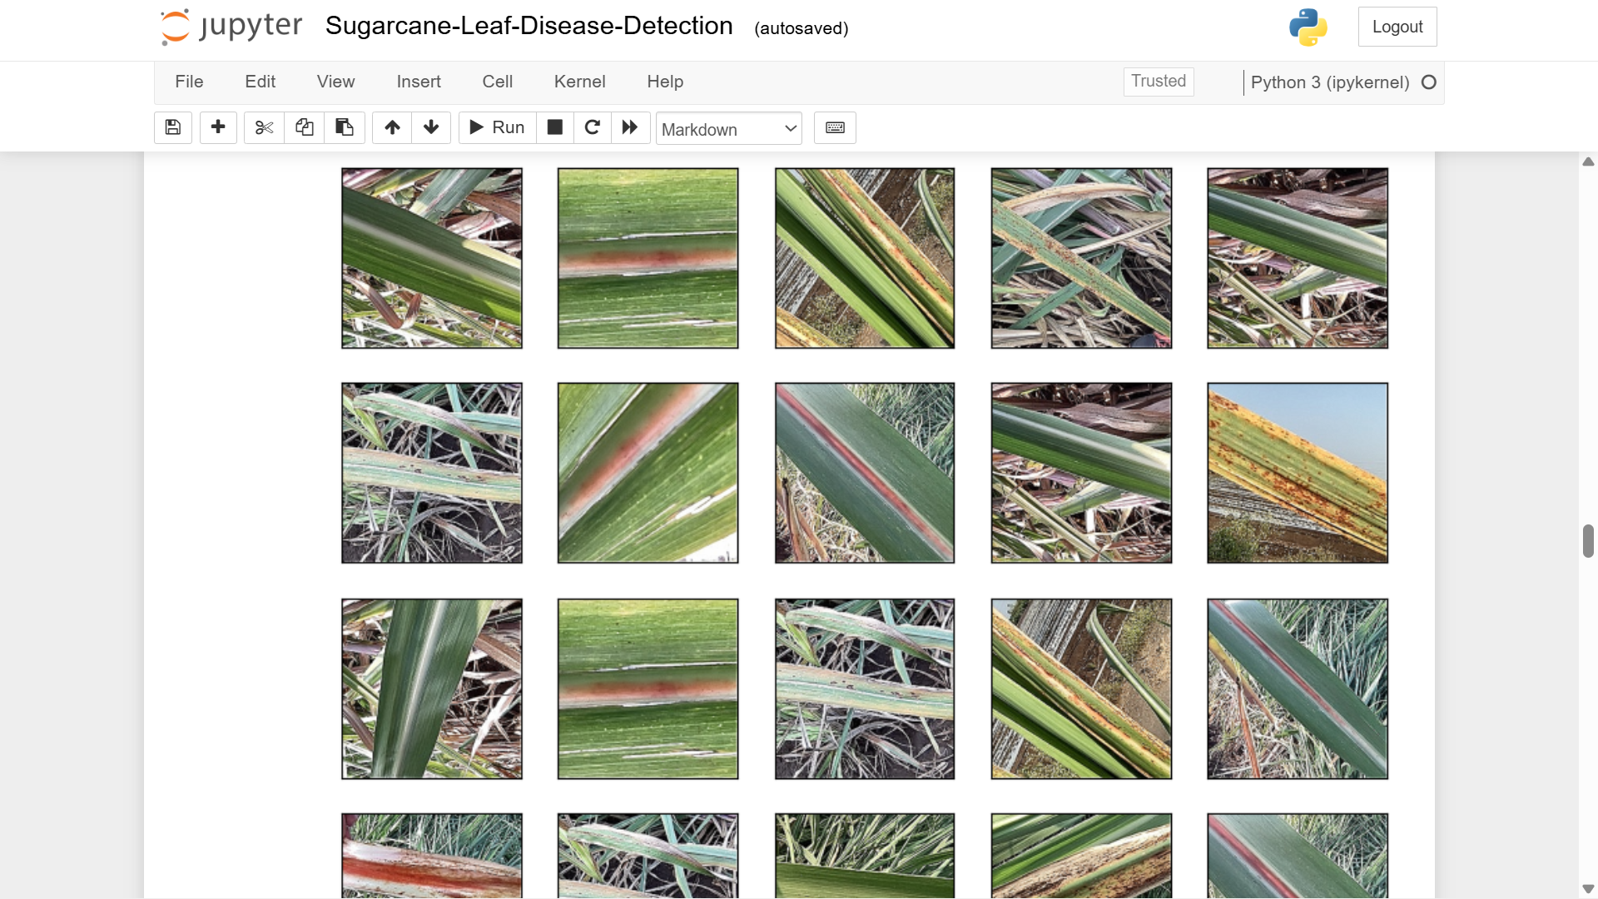Click second row, third column red-stripe leaf image
1598x899 pixels.
[865, 473]
